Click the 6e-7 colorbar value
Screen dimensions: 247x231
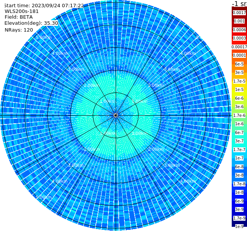click(239, 132)
